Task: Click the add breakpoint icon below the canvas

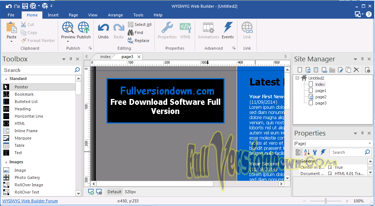Action: (91, 192)
